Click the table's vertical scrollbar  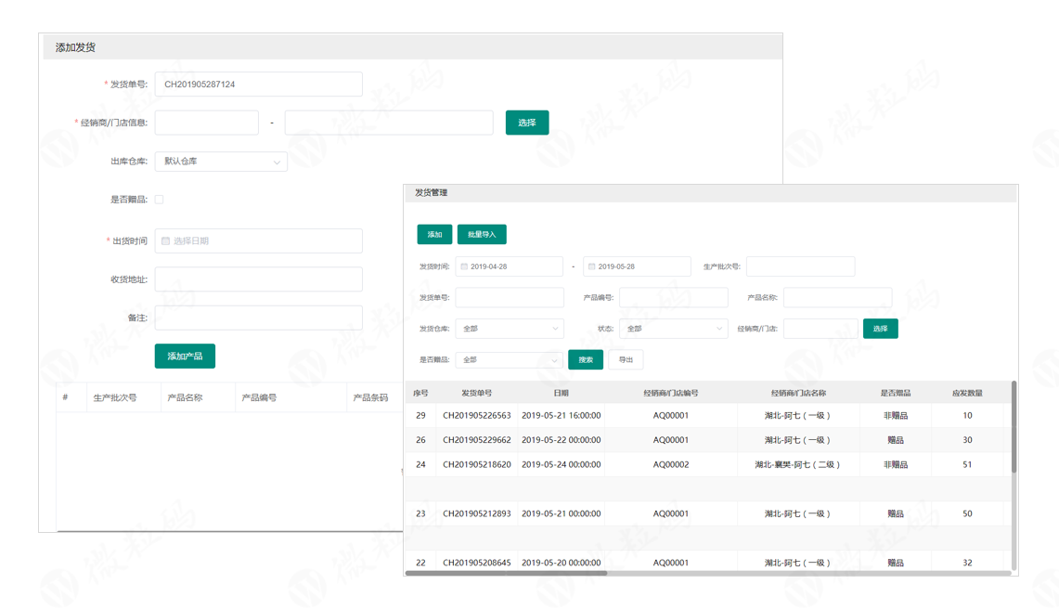pos(1014,427)
